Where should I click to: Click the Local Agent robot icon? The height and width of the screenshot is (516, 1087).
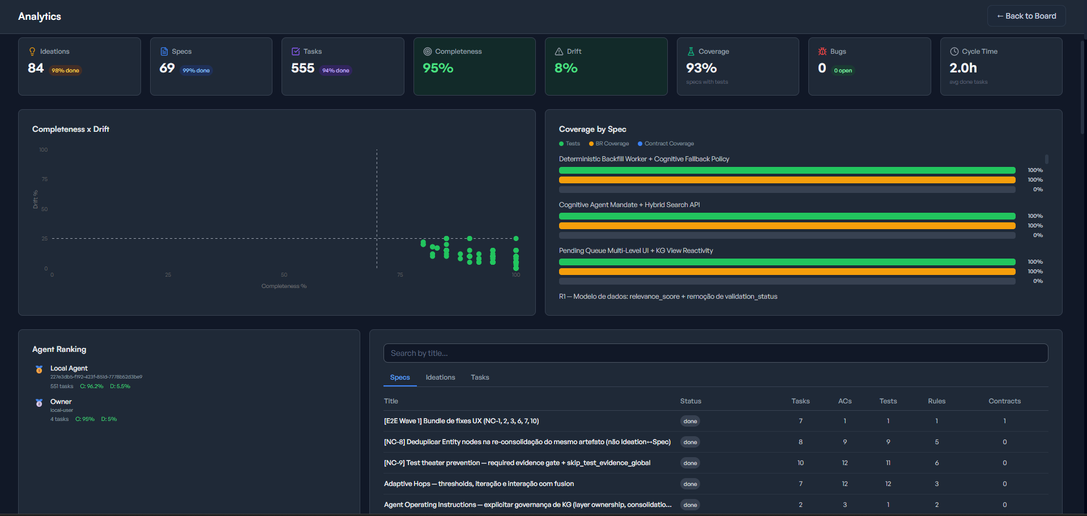(39, 369)
